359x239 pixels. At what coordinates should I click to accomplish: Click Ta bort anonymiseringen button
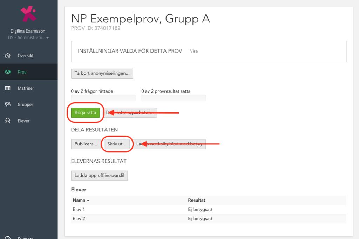(102, 74)
